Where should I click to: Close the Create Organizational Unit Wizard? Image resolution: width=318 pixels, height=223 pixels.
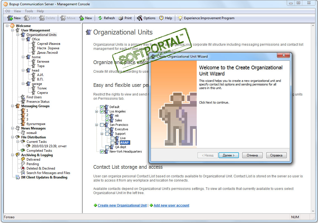[284, 55]
